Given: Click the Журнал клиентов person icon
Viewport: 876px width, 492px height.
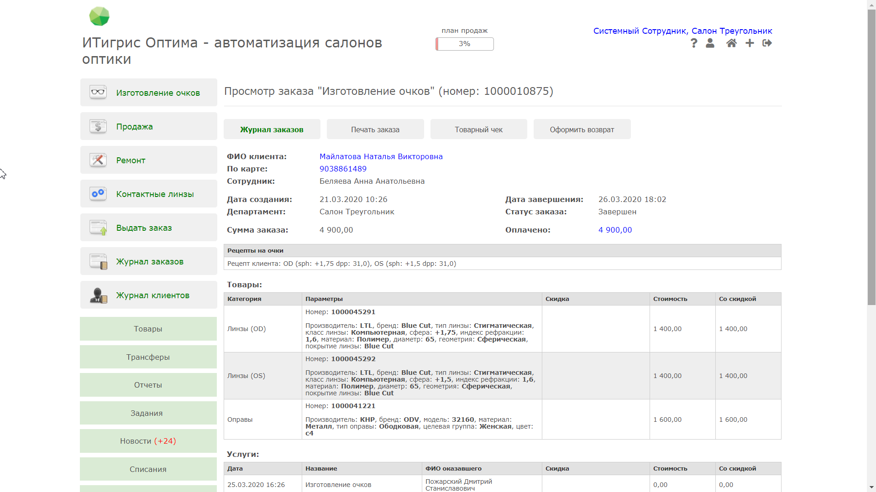Looking at the screenshot, I should pyautogui.click(x=98, y=295).
